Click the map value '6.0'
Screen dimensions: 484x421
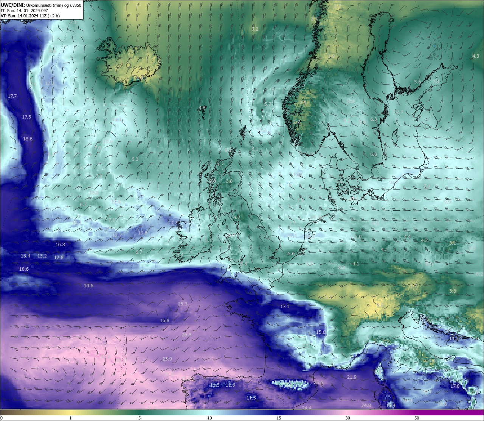(374, 154)
